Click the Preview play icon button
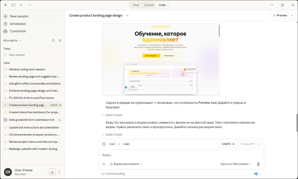Screen dimensions: 298x179 (280, 15)
